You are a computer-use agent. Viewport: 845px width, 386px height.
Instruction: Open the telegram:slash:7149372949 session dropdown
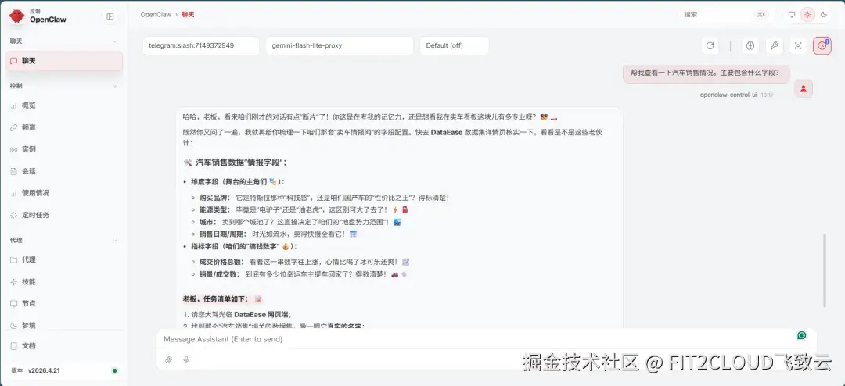(x=201, y=45)
